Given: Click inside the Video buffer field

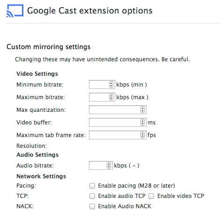Looking at the screenshot, I should tap(118, 122).
